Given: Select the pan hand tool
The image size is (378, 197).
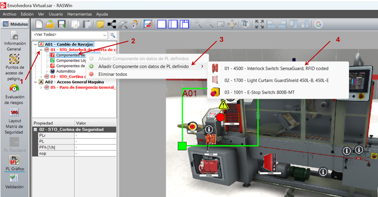Looking at the screenshot, I should (x=232, y=24).
